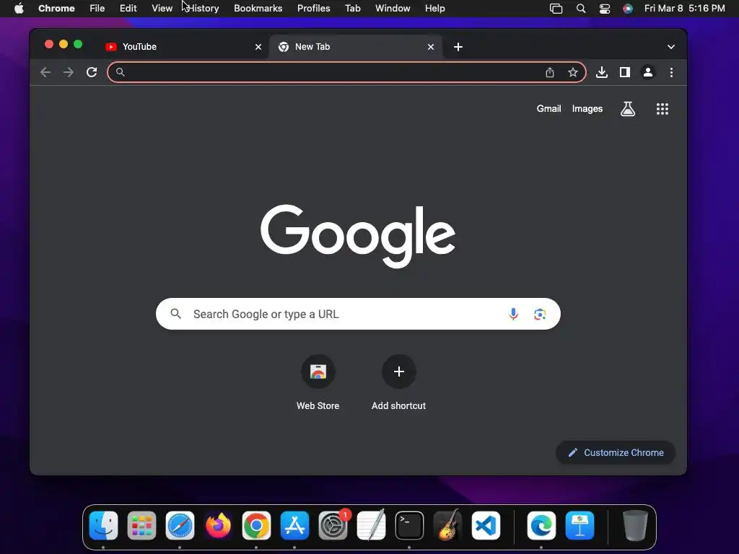Viewport: 739px width, 554px height.
Task: Open Keynote from the Dock
Action: [580, 525]
